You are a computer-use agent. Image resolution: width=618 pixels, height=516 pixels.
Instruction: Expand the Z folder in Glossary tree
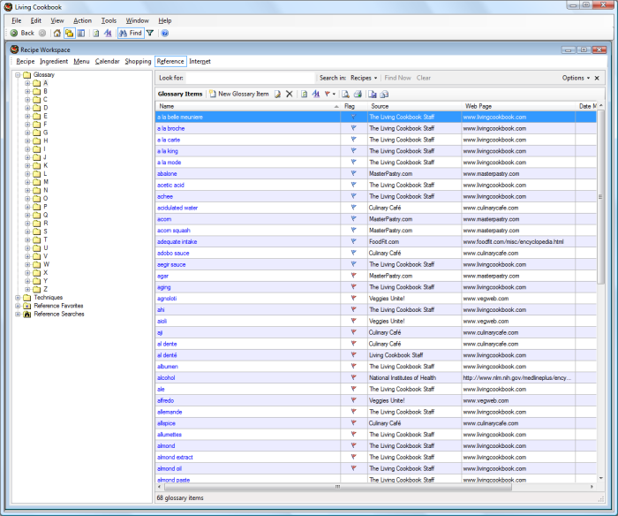pyautogui.click(x=27, y=289)
